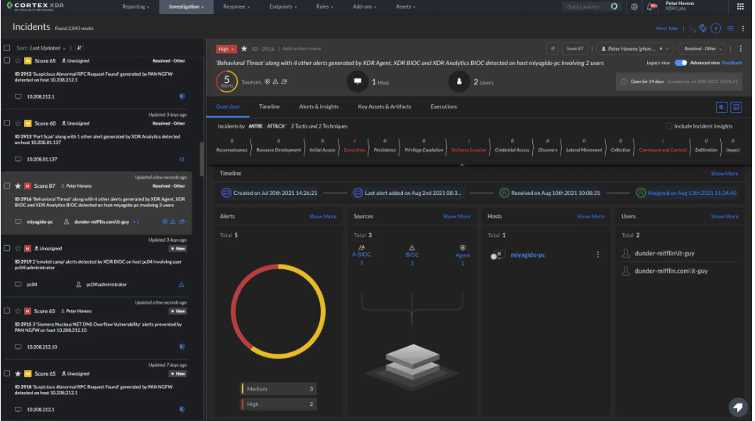The height and width of the screenshot is (421, 755).
Task: Open the Investigation menu
Action: coord(187,7)
